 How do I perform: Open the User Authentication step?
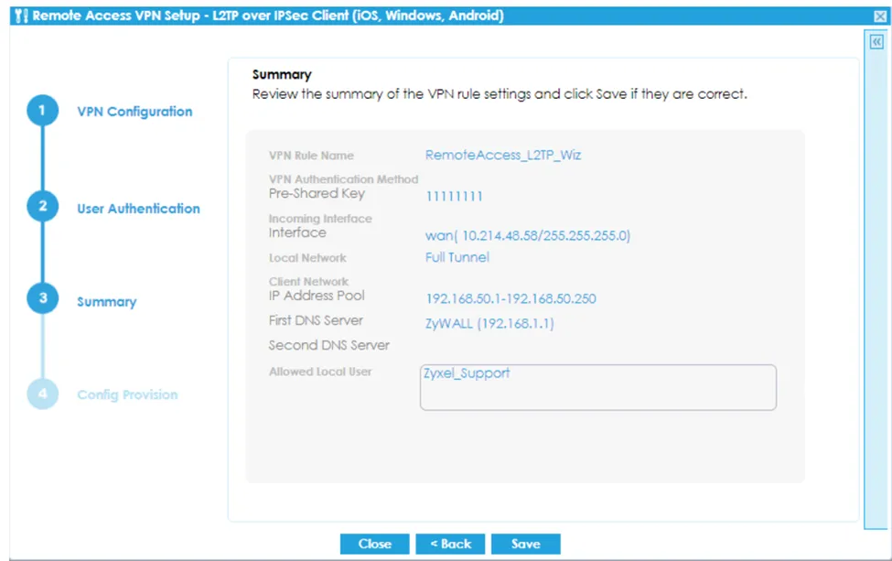click(138, 209)
